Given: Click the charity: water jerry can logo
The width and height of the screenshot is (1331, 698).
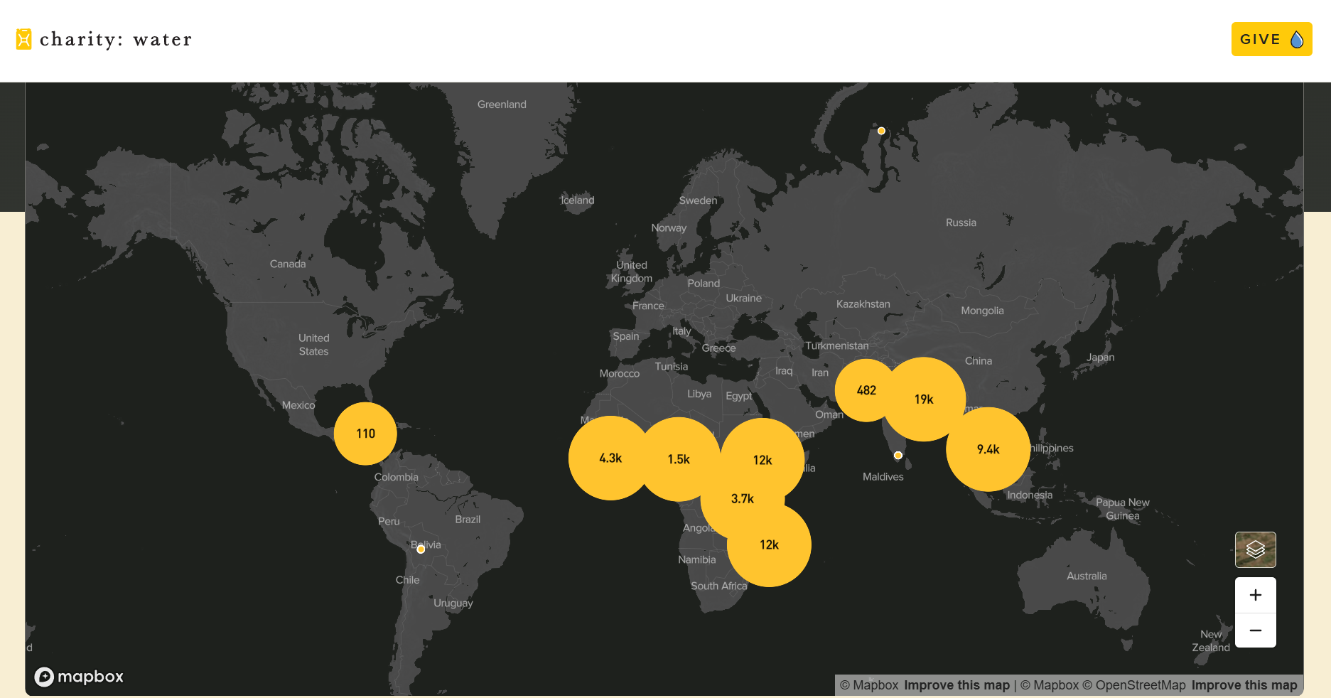Looking at the screenshot, I should (x=23, y=38).
